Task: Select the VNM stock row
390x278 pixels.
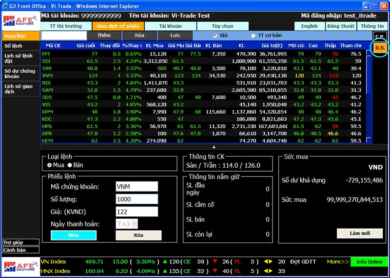Action: 203,75
